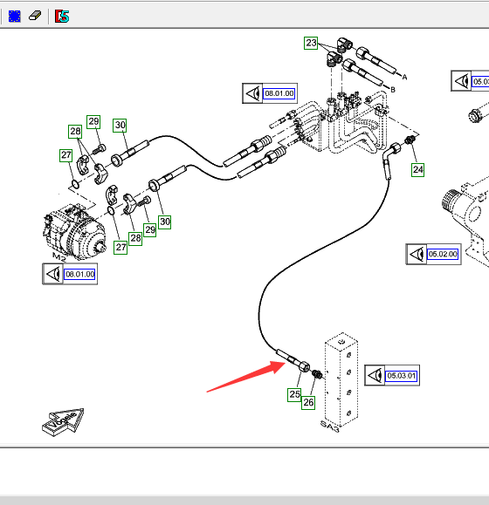This screenshot has width=489, height=505.
Task: Click the partially visible top-right eye reference box
Action: [x=470, y=81]
